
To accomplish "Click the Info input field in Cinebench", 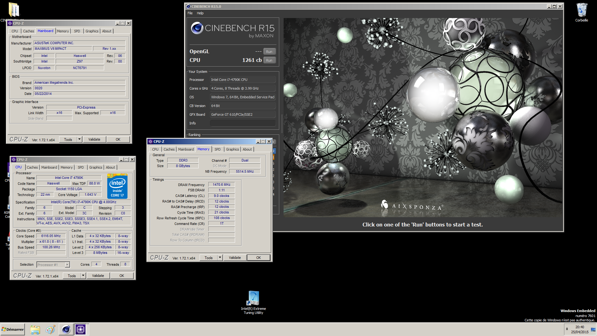I will pos(243,123).
